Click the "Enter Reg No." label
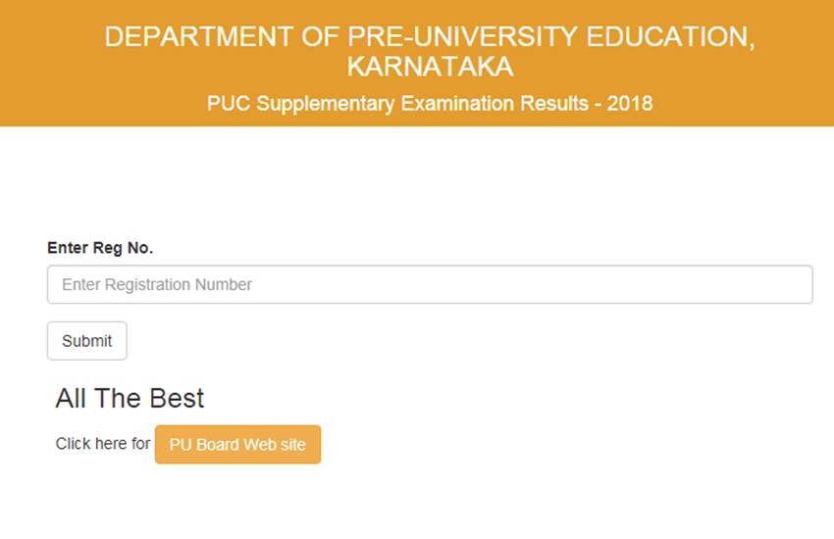 click(x=100, y=247)
